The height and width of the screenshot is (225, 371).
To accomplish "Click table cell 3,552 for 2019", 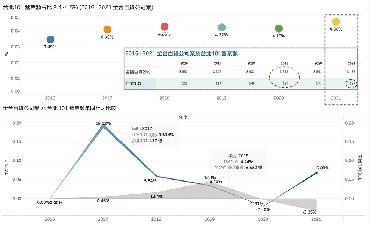I will tap(284, 71).
